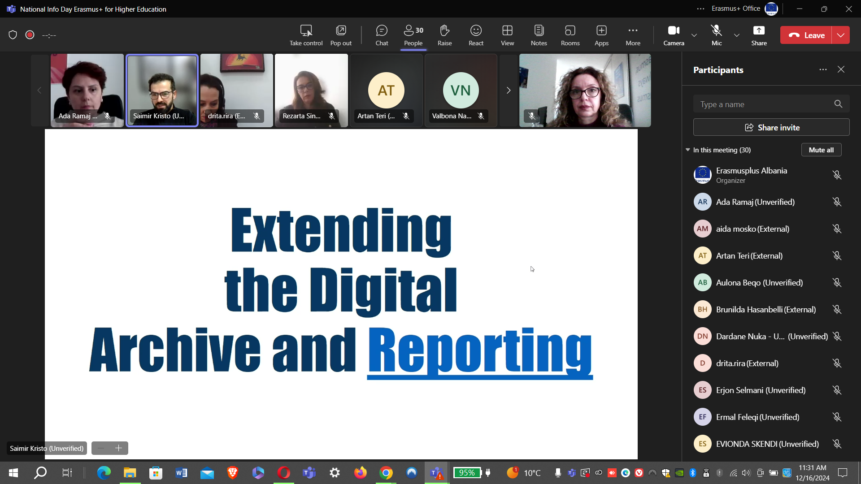Zoom in shared content with plus

pyautogui.click(x=119, y=448)
